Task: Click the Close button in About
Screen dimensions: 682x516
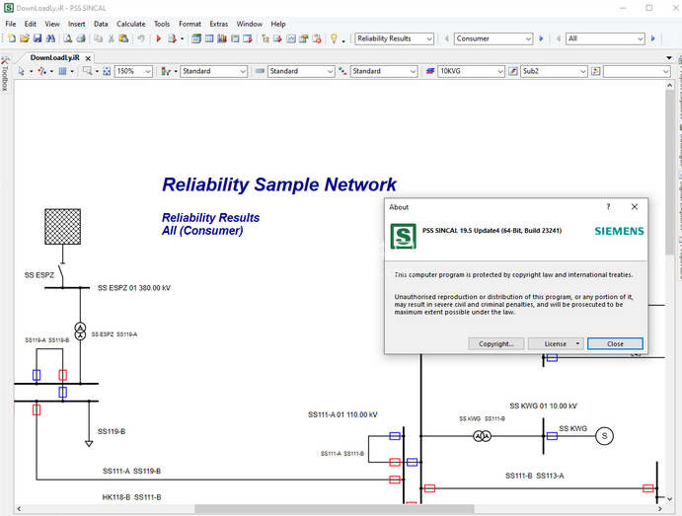Action: [x=615, y=344]
